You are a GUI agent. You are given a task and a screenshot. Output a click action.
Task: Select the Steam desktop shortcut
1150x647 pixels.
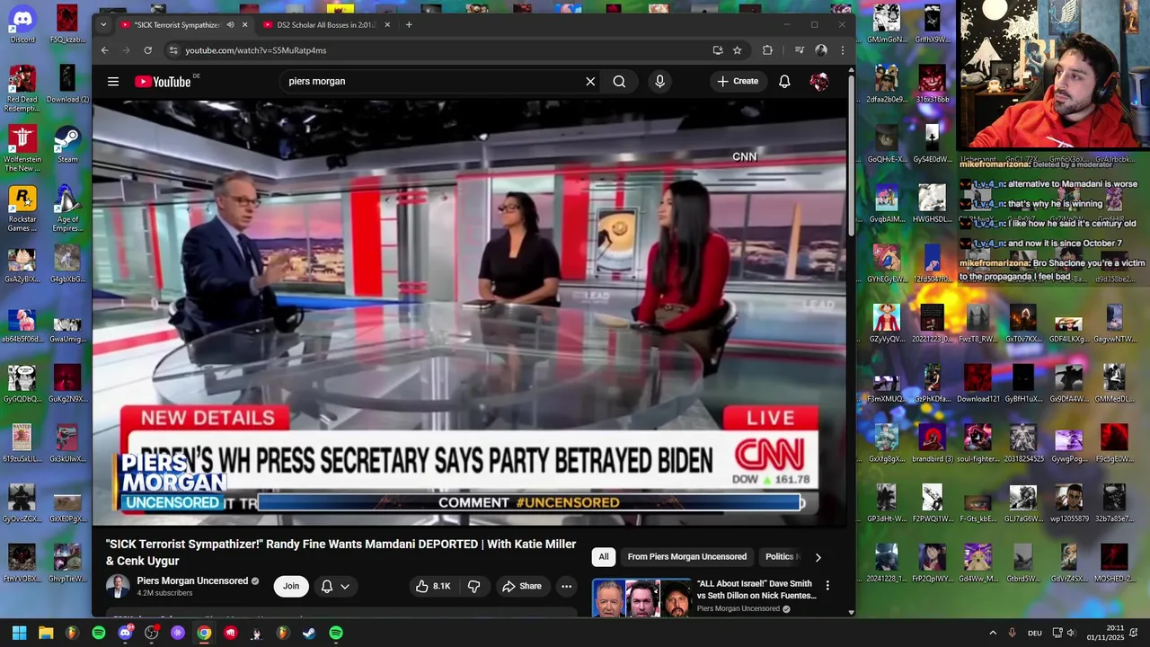(x=67, y=144)
